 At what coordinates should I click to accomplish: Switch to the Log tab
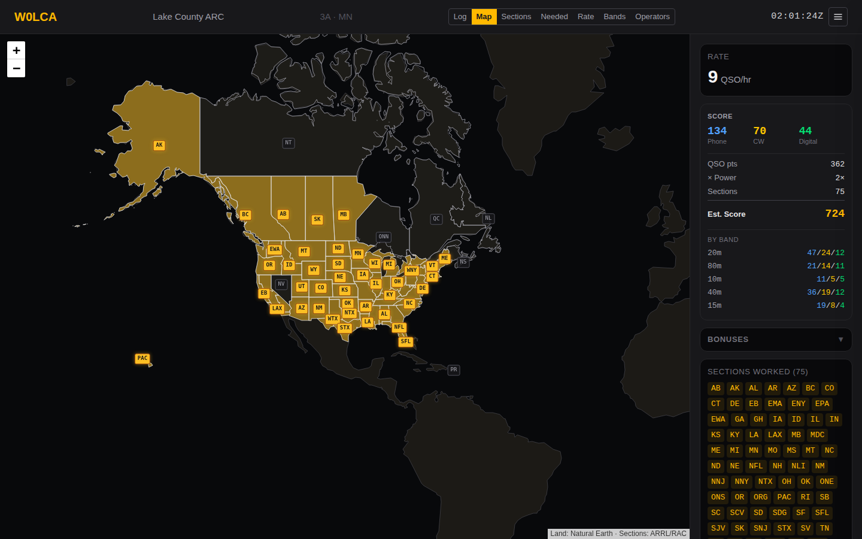coord(460,17)
